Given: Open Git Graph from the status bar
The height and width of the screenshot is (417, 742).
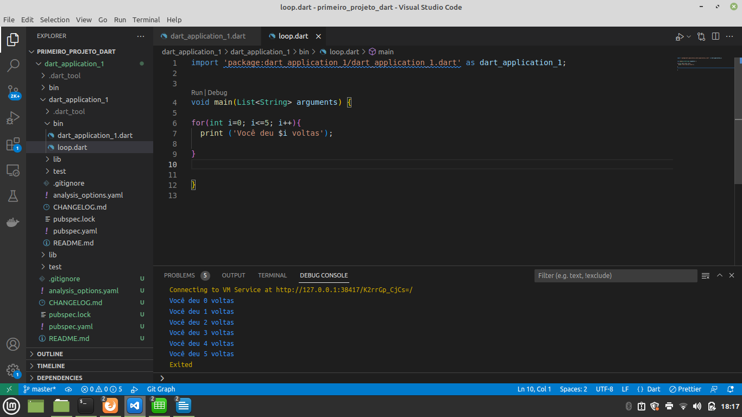Looking at the screenshot, I should [161, 389].
